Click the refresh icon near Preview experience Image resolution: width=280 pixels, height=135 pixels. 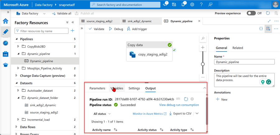268,13
